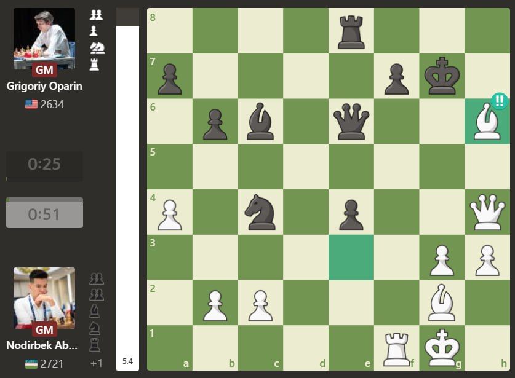This screenshot has width=515, height=378.
Task: Click the empty h8 corner square
Action: pos(487,31)
